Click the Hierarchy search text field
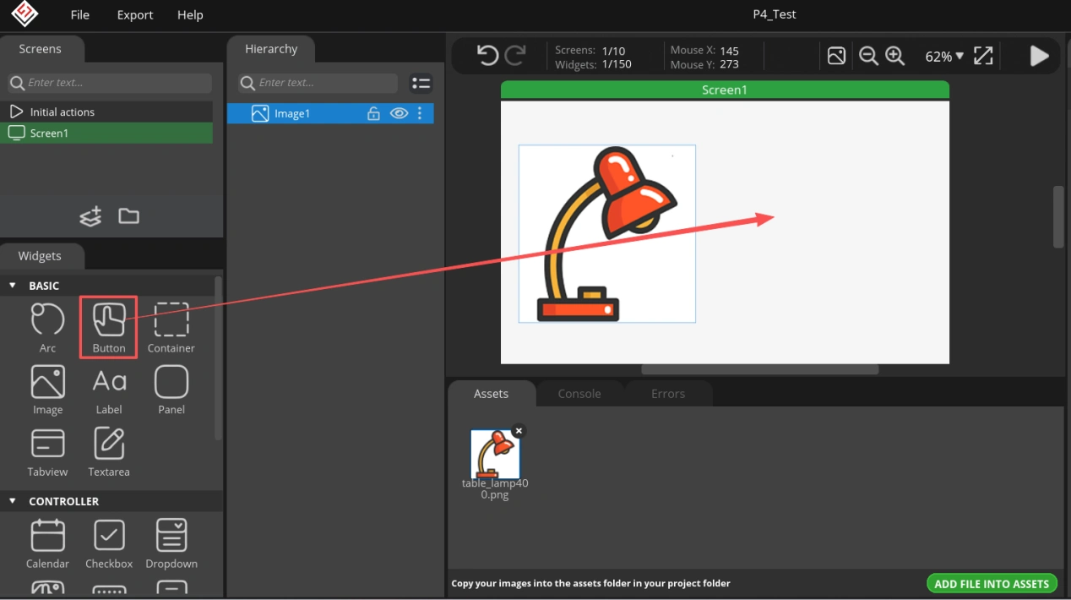The height and width of the screenshot is (600, 1071). pos(325,83)
